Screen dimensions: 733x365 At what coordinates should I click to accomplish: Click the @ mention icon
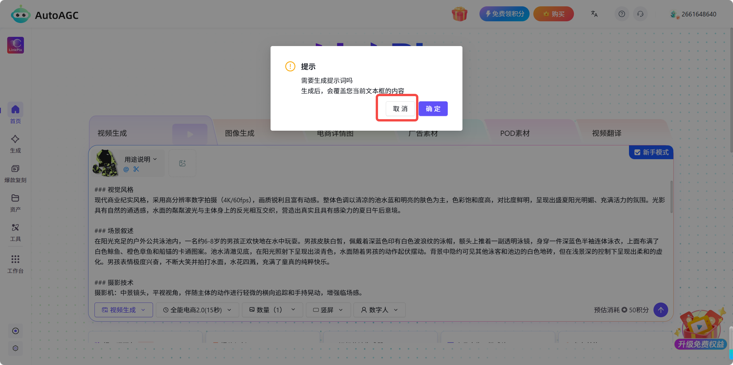click(126, 169)
